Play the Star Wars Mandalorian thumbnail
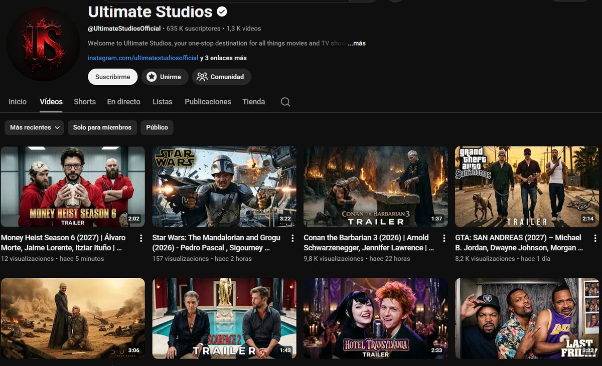 224,187
